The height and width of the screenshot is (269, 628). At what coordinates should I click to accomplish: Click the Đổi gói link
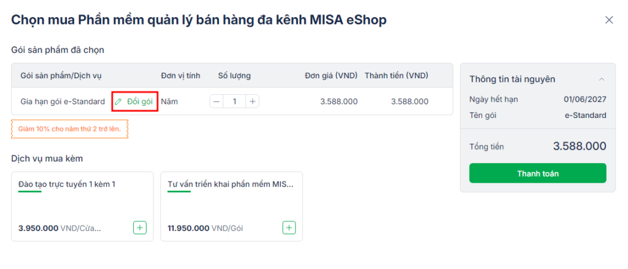[140, 101]
